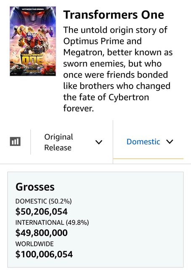Expand the chevron beside Original Release
This screenshot has width=191, height=270.
coord(99,142)
